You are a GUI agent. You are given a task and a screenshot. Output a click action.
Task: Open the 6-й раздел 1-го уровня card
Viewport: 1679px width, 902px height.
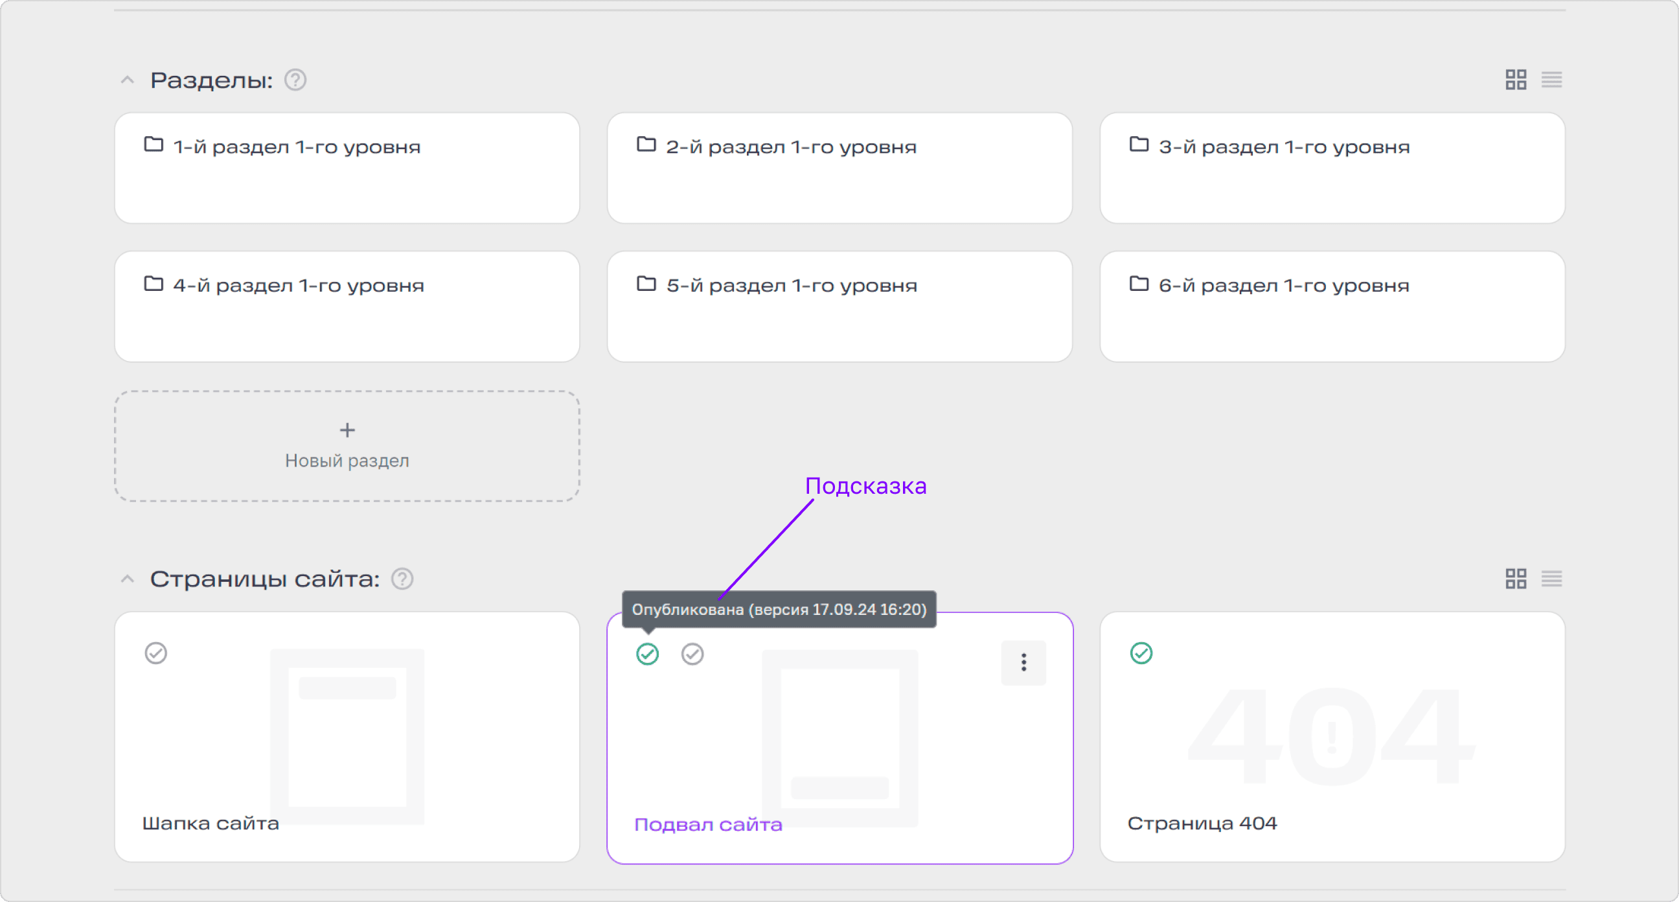point(1332,306)
